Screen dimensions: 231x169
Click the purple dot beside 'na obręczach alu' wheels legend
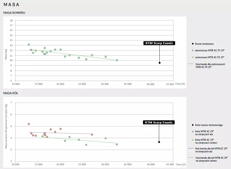pos(193,131)
